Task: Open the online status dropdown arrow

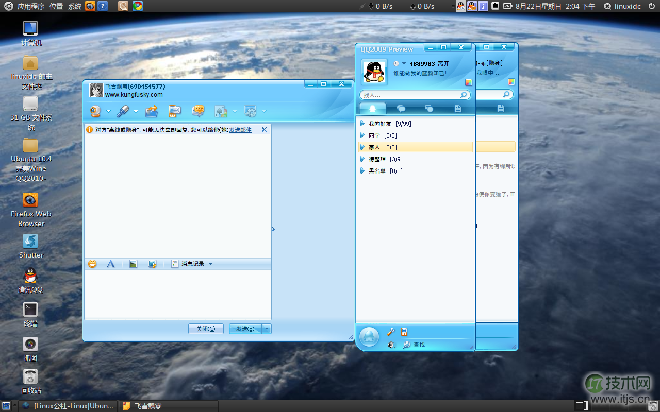Action: pyautogui.click(x=404, y=63)
